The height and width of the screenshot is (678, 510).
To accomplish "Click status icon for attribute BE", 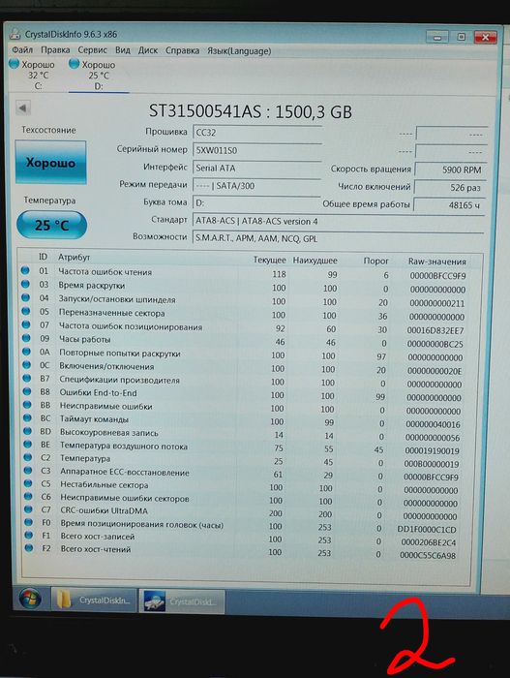I will 28,444.
